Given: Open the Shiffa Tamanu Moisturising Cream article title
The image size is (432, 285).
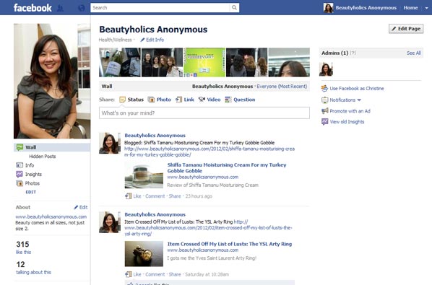Looking at the screenshot, I should tap(227, 168).
